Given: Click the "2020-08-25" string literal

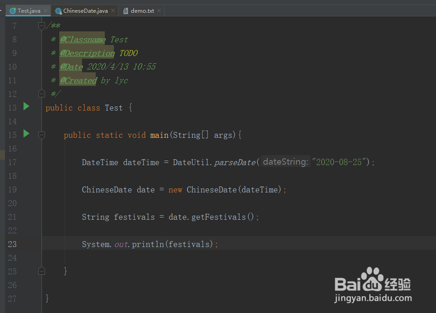Looking at the screenshot, I should pos(339,162).
